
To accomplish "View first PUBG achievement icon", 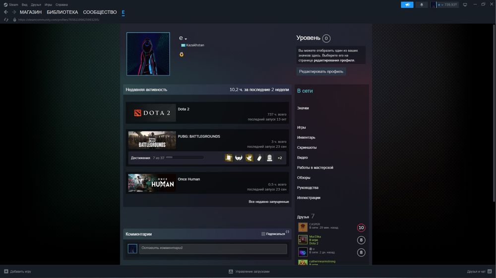I will (229, 158).
